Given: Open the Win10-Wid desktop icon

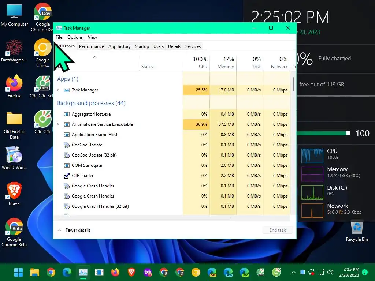Looking at the screenshot, I should 14,158.
